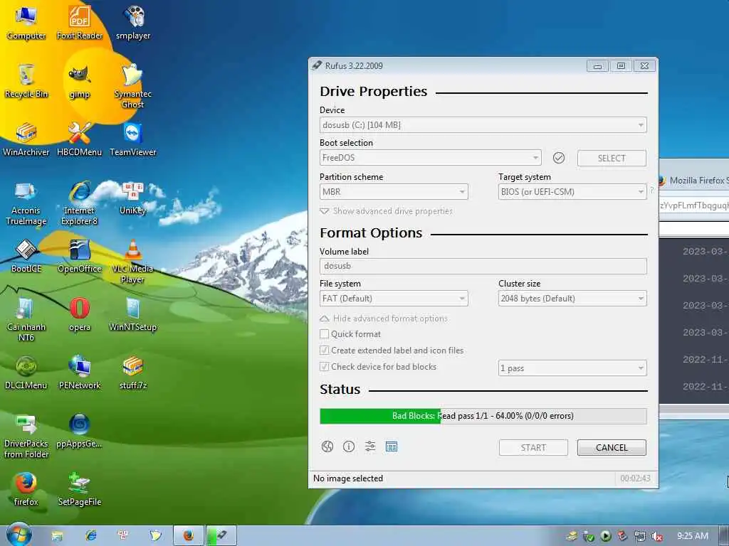Click the Internet Explorer taskbar icon
This screenshot has height=546, width=729.
(x=90, y=536)
